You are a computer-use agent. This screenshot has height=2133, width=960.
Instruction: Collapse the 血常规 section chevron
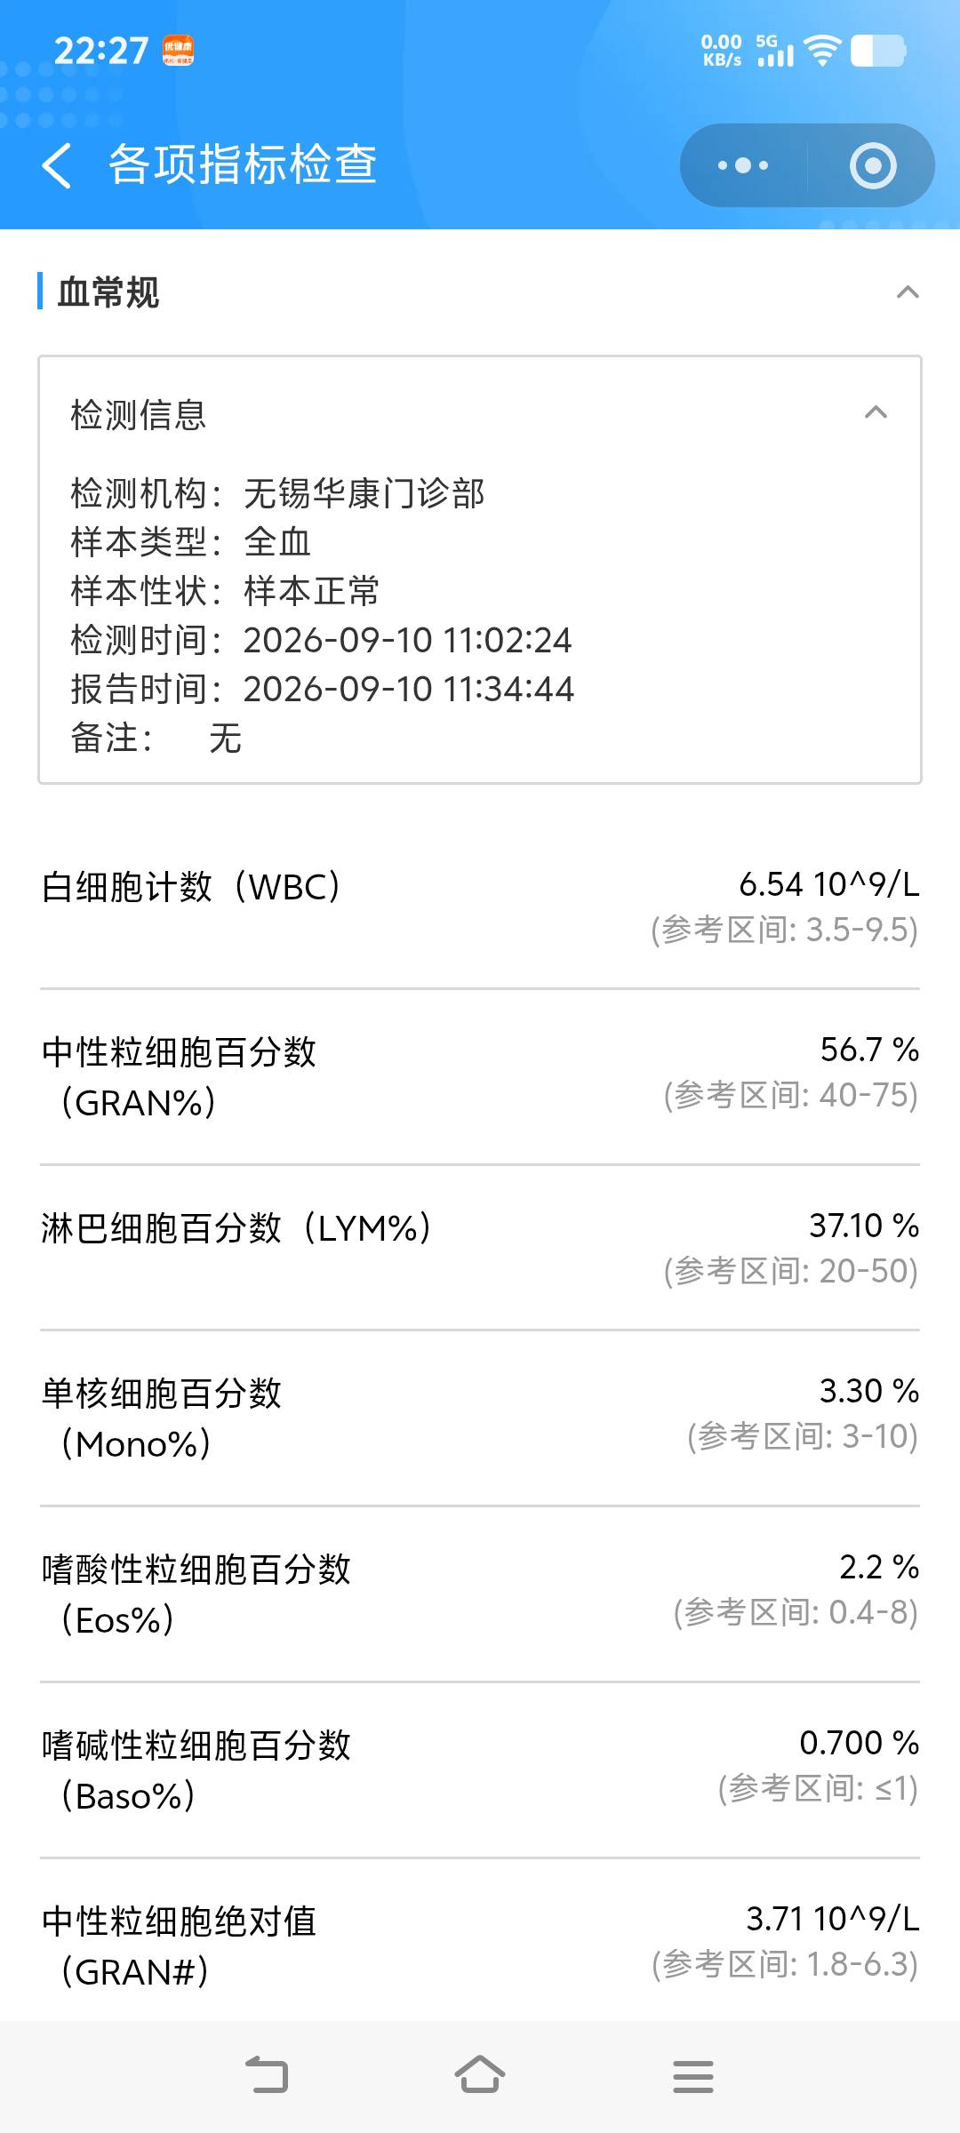tap(908, 292)
